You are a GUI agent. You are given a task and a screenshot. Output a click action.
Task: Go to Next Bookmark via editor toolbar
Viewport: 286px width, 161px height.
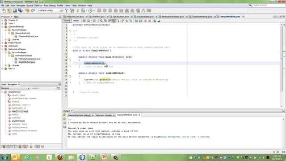(126, 21)
